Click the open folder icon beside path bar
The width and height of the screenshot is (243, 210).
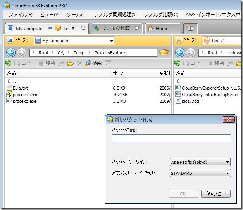164,52
